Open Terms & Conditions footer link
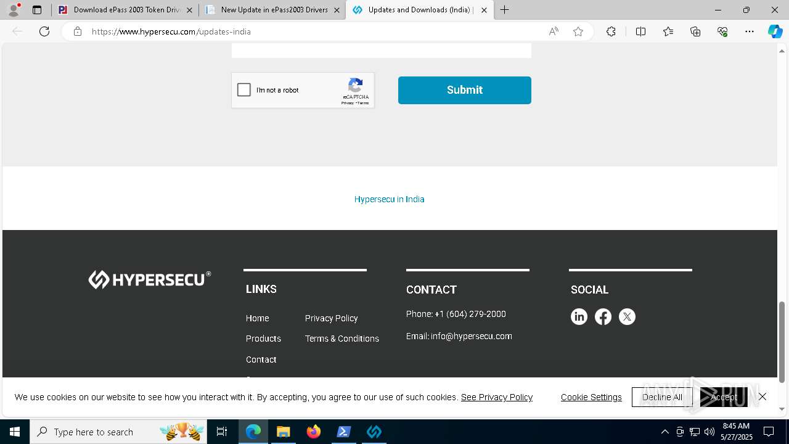 tap(342, 339)
